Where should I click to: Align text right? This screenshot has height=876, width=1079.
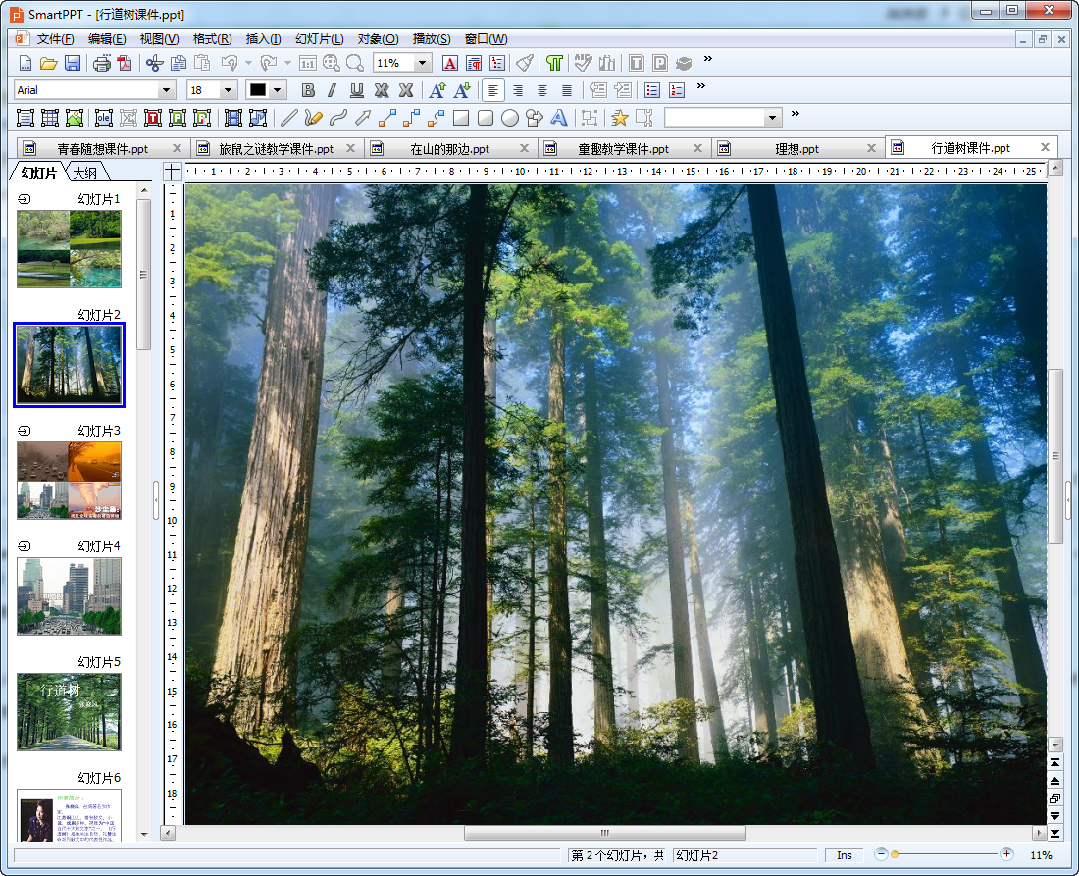tap(518, 90)
